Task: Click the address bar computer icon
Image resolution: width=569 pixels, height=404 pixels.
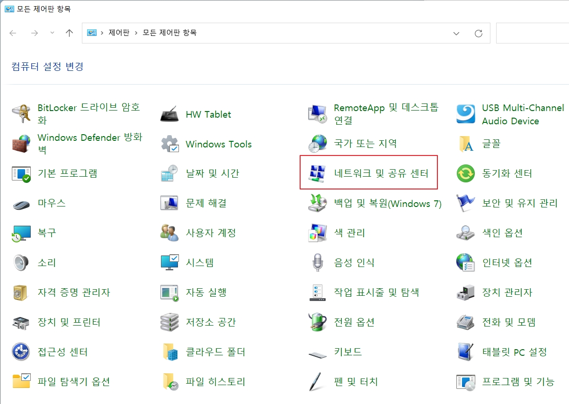Action: pyautogui.click(x=92, y=33)
